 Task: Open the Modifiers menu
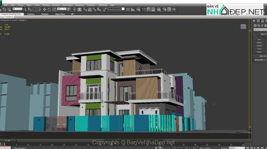(x=46, y=5)
